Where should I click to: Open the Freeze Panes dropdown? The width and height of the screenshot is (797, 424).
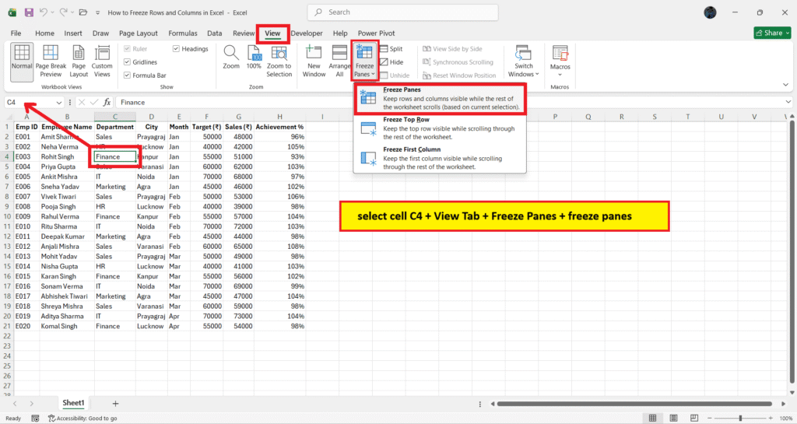pos(364,61)
